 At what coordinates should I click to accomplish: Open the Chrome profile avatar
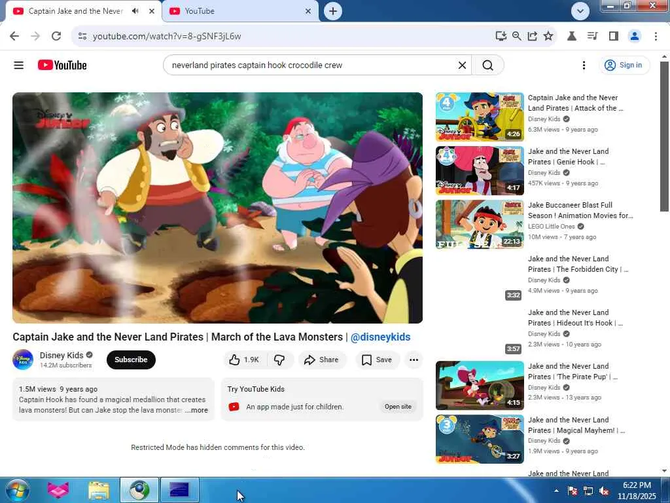[x=635, y=36]
